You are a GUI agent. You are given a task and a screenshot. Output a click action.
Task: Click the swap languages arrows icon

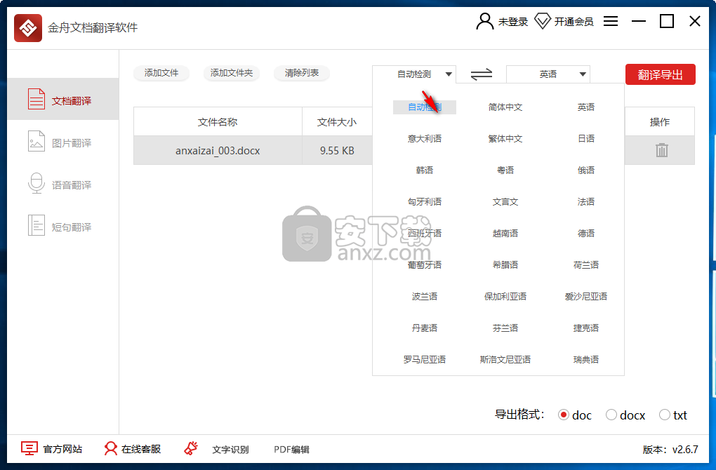482,74
